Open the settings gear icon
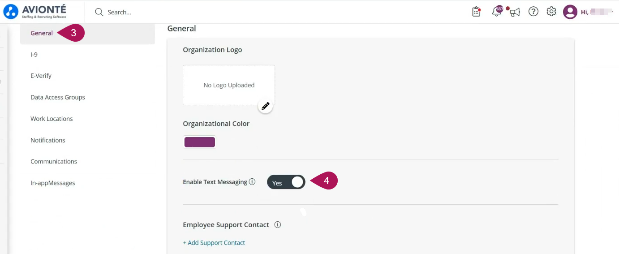The height and width of the screenshot is (254, 619). [551, 12]
